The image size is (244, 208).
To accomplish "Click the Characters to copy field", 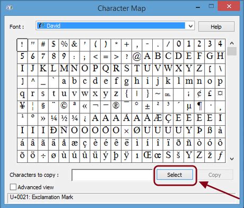I will pos(112,175).
